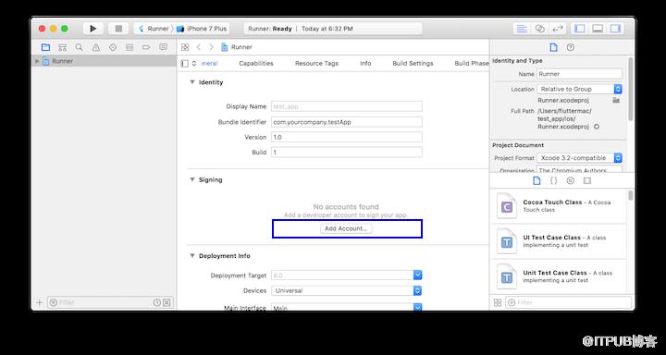Toggle the Debug area visibility
666x355 pixels.
pos(598,29)
